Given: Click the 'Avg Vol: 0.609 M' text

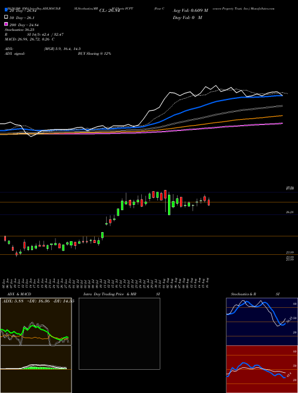Looking at the screenshot, I should 190,11.
